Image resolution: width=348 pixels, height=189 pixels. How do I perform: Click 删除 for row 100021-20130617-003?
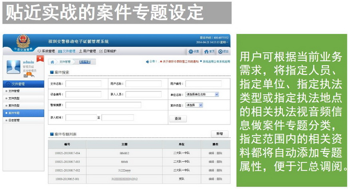click(219, 162)
